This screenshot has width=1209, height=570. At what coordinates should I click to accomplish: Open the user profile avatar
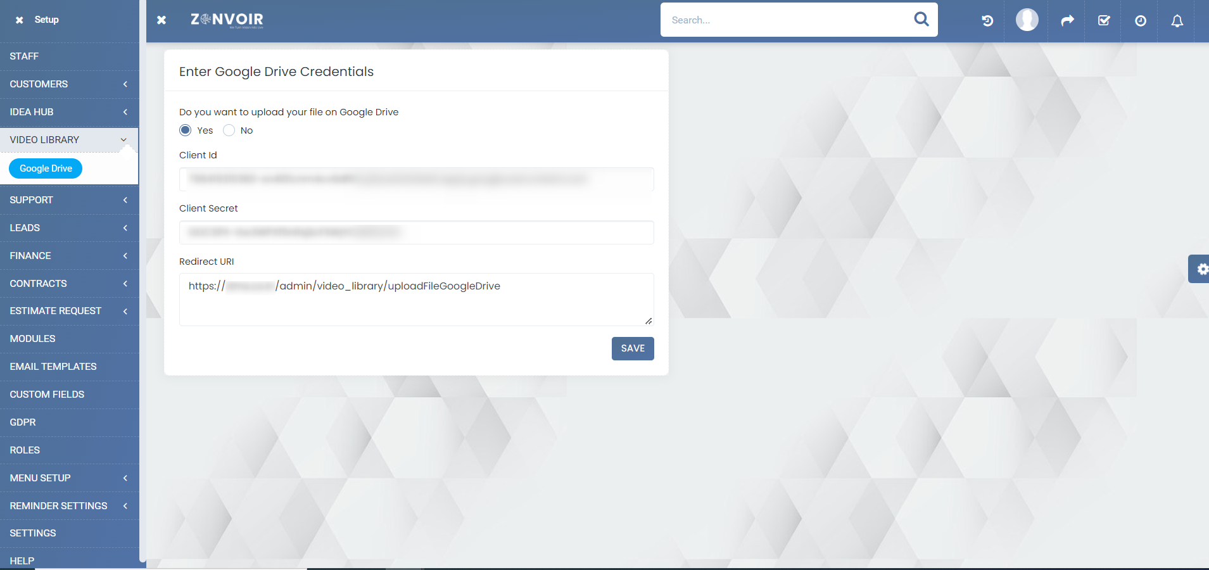(x=1027, y=20)
